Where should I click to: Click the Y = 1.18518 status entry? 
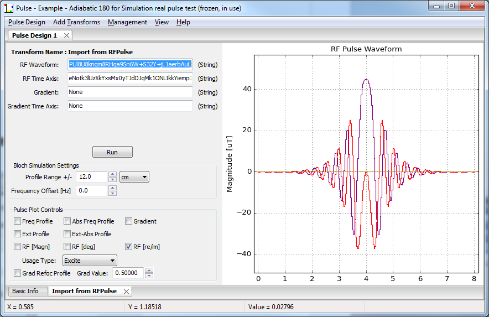[145, 307]
